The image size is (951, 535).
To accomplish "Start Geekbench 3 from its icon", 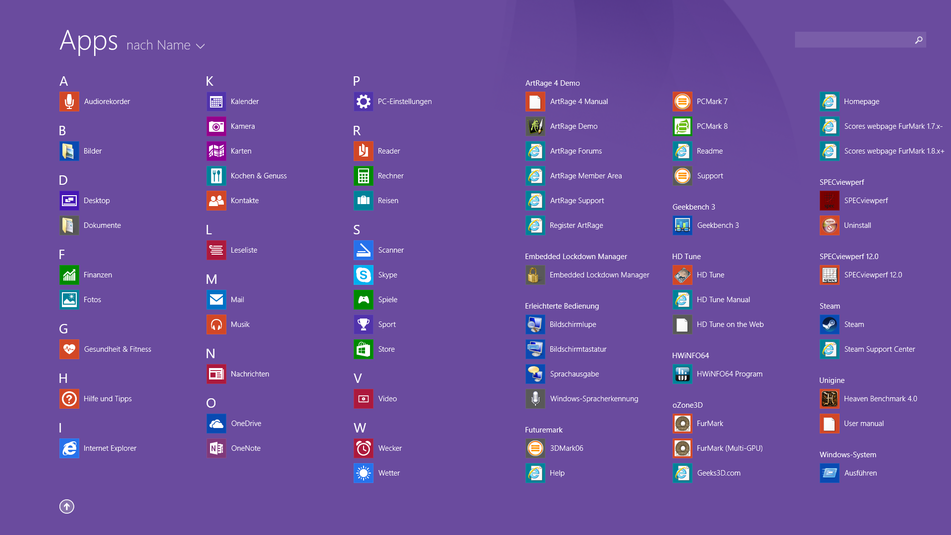I will coord(682,225).
